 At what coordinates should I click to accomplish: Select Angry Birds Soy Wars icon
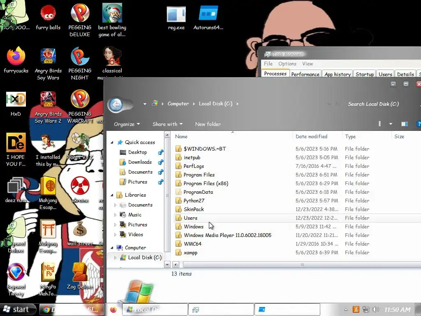48,64
